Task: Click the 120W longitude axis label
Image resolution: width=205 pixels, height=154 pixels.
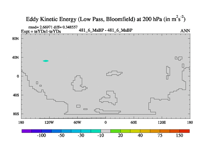Action: pos(49,122)
